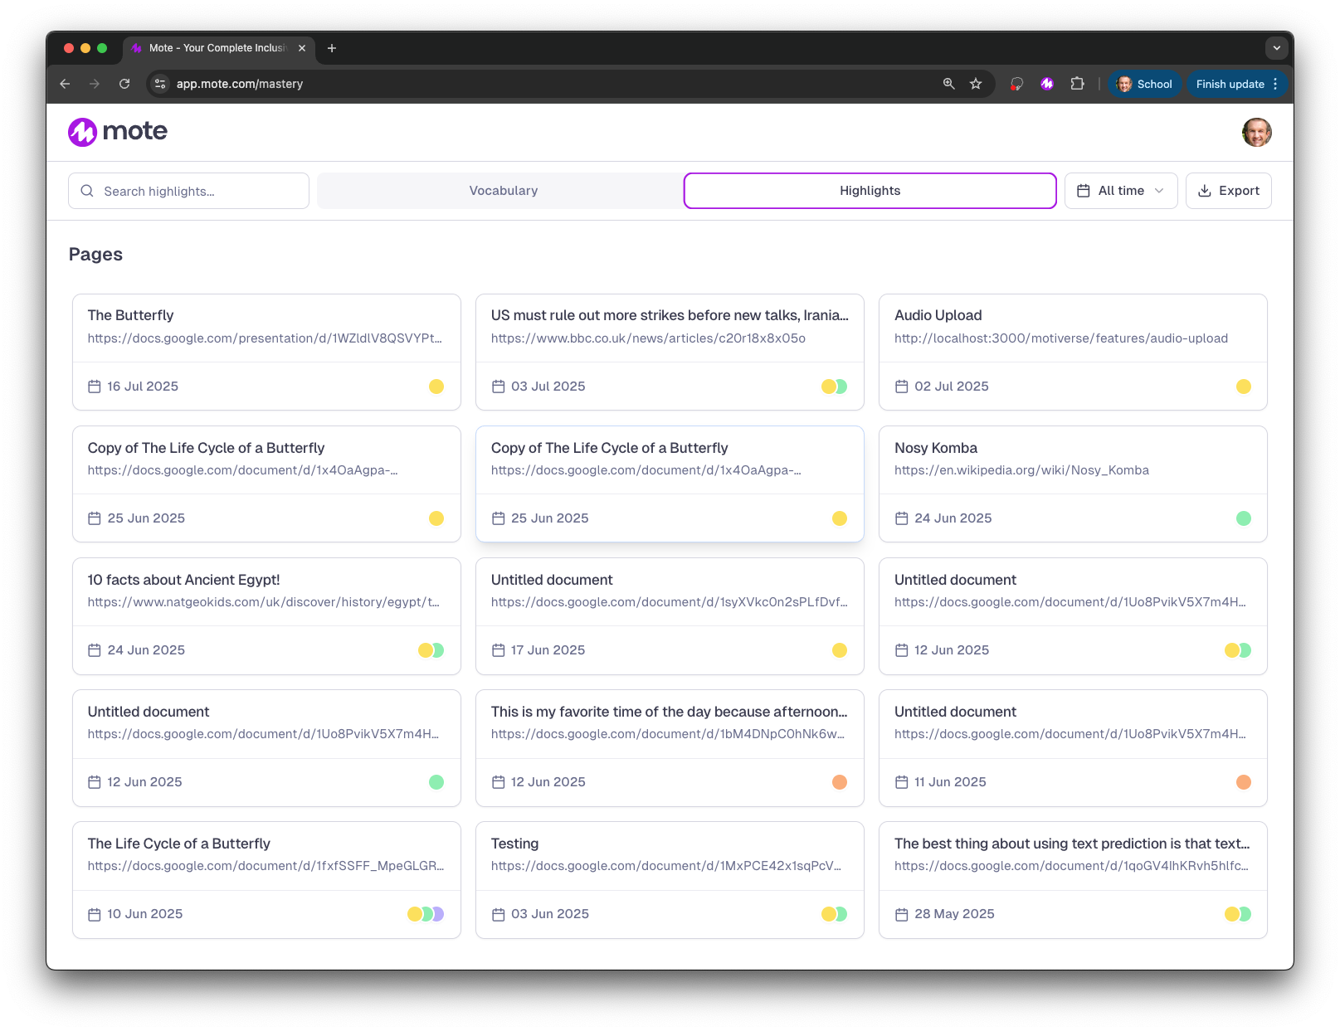
Task: Click the mote extension icon in the browser toolbar
Action: 1046,83
